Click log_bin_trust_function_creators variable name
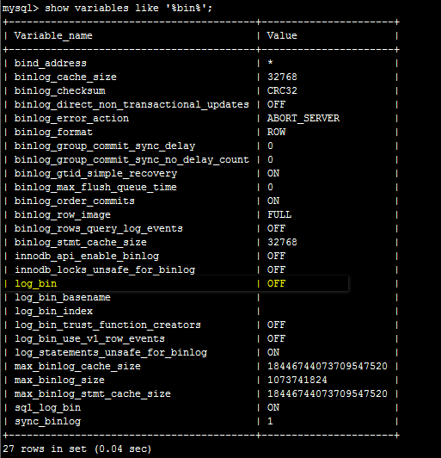This screenshot has height=458, width=441. tap(107, 325)
